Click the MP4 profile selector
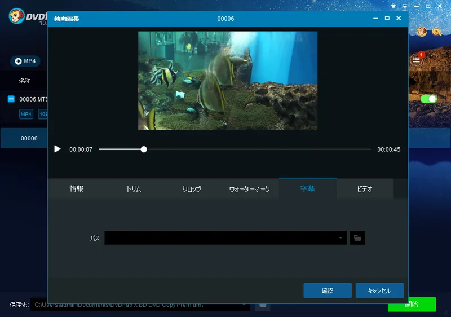The height and width of the screenshot is (317, 451). (25, 61)
